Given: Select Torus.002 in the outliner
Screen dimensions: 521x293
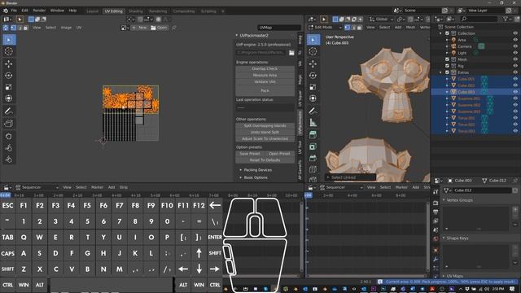Looking at the screenshot, I should coord(466,125).
